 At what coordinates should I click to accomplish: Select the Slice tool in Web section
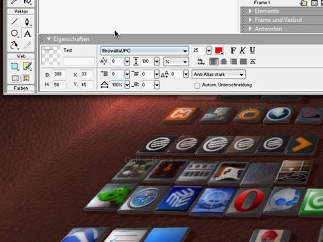point(27,67)
